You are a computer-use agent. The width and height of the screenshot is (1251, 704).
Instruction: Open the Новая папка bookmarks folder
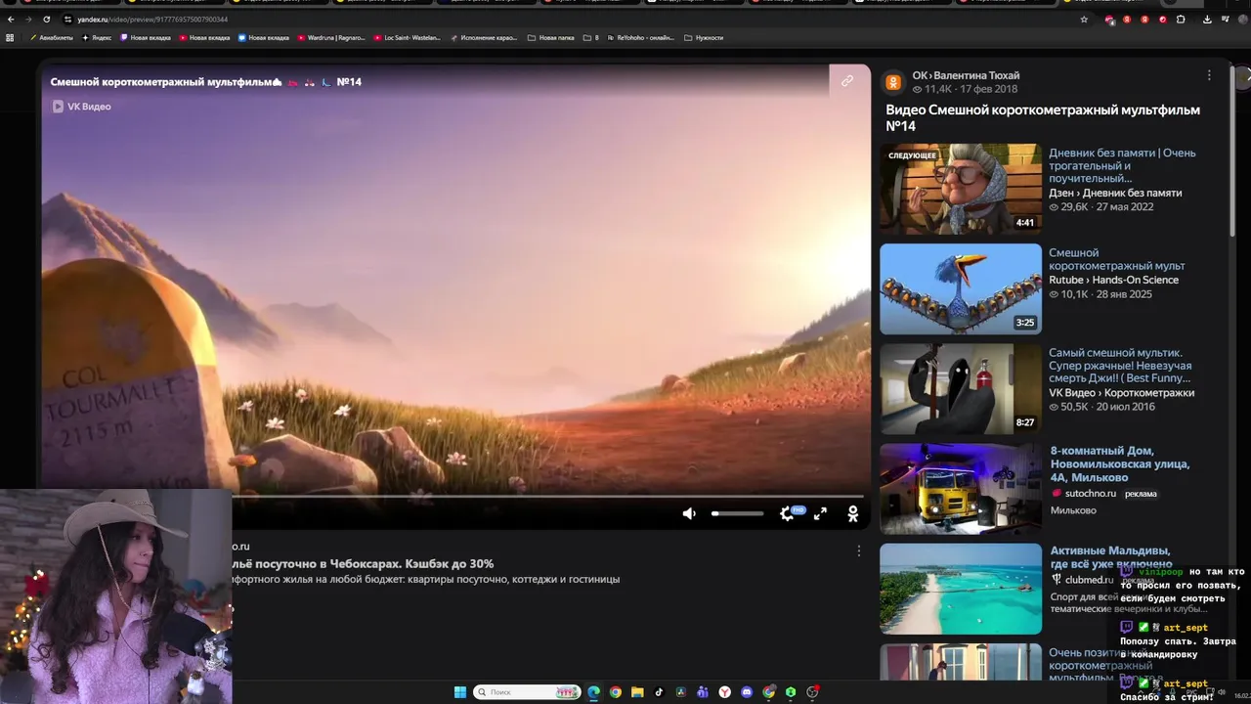[551, 38]
